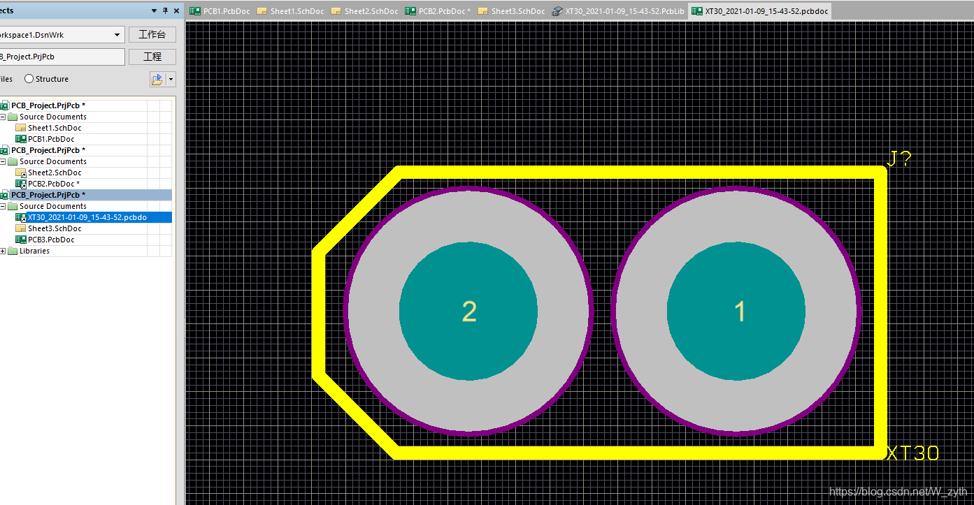Open Sheet2.SchDoc in the project tree

click(54, 173)
